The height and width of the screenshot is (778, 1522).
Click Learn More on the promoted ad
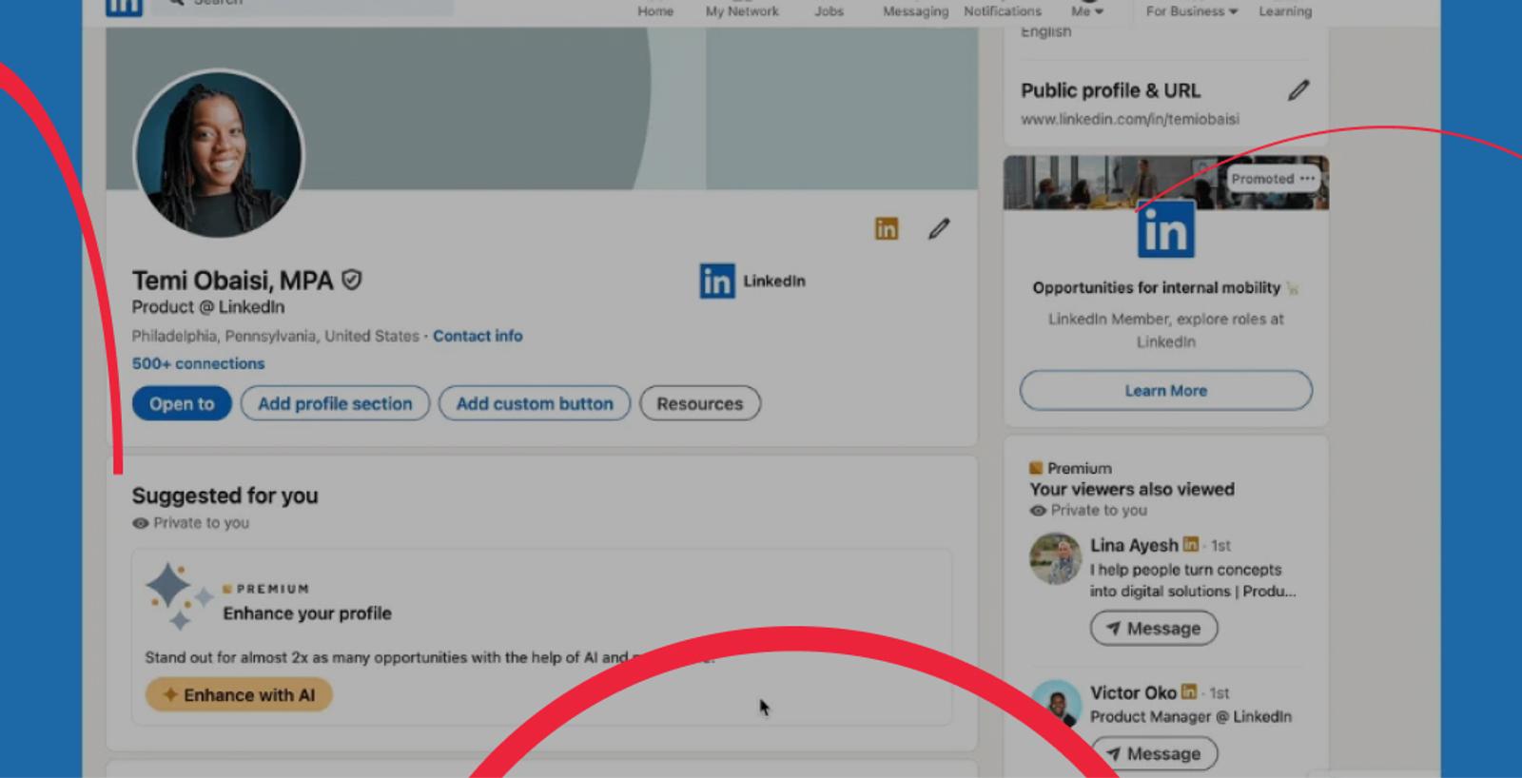(x=1166, y=391)
